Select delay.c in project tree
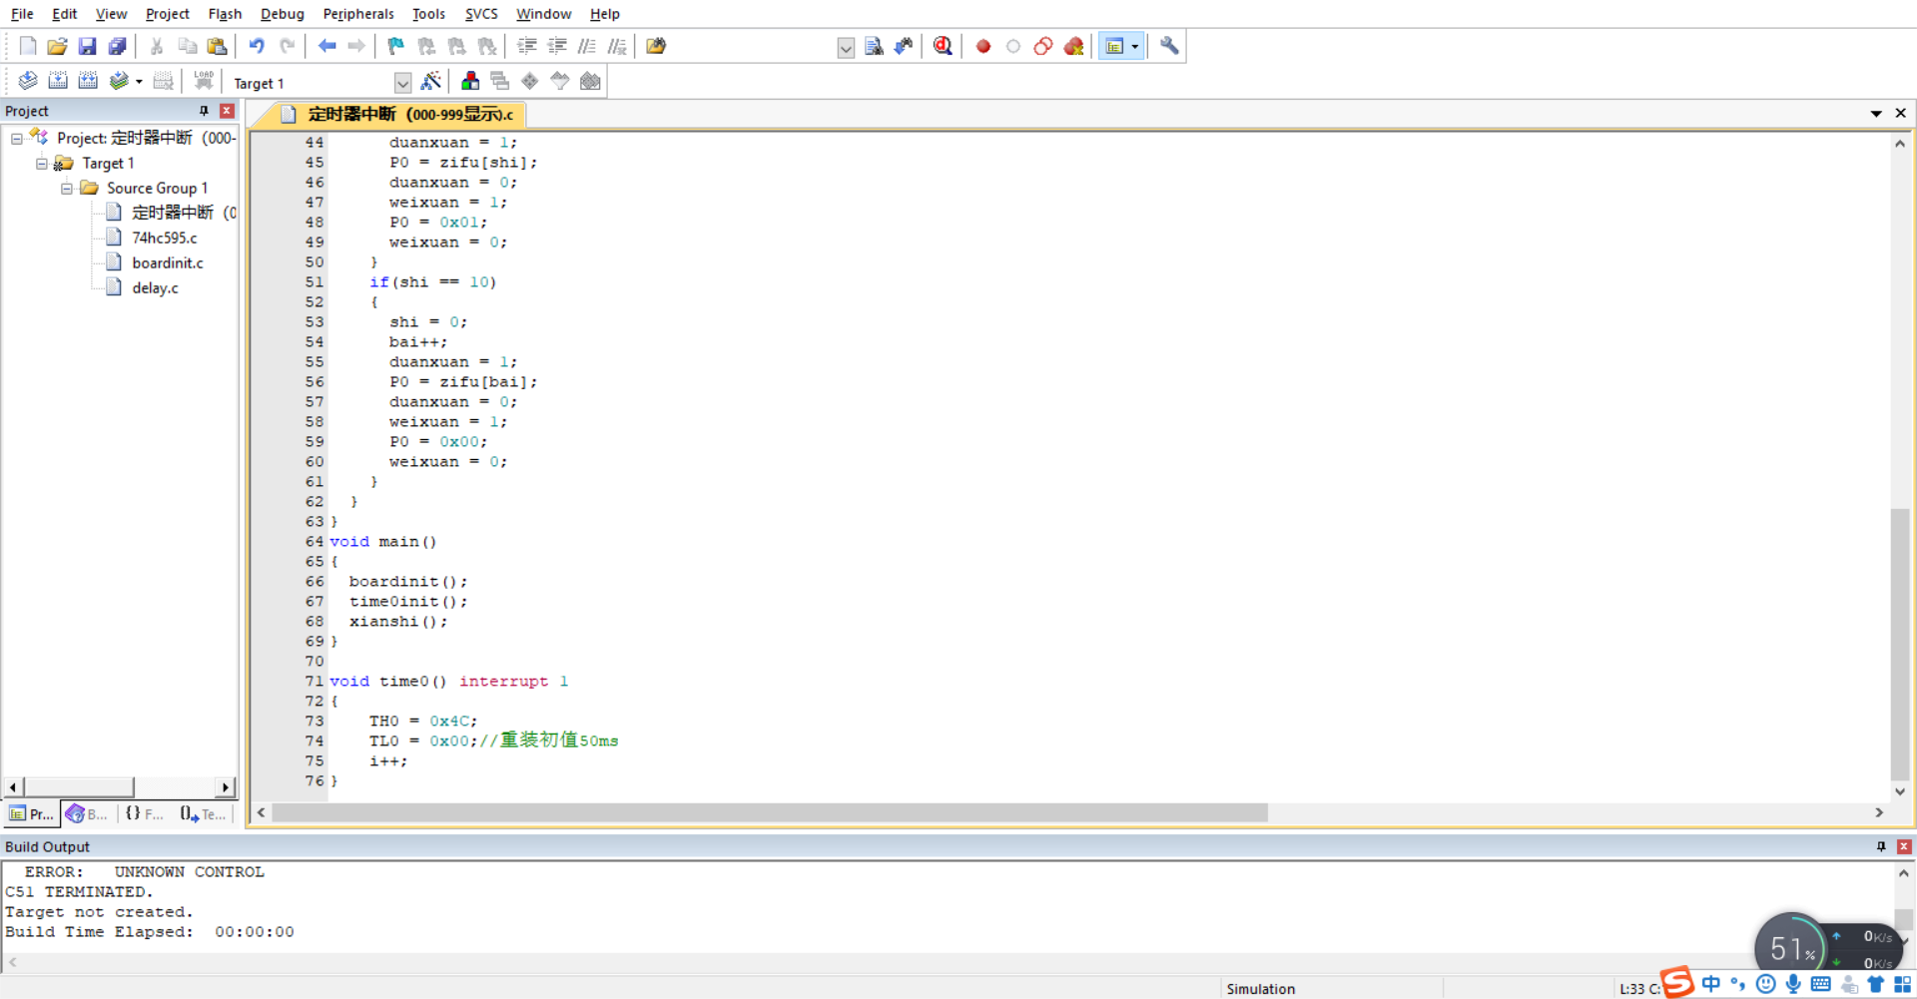 pos(155,287)
